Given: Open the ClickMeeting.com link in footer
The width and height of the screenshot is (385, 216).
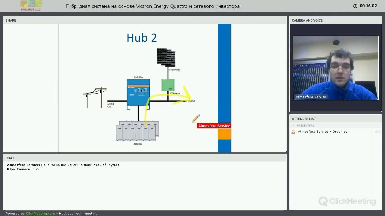Looking at the screenshot, I should 40,214.
